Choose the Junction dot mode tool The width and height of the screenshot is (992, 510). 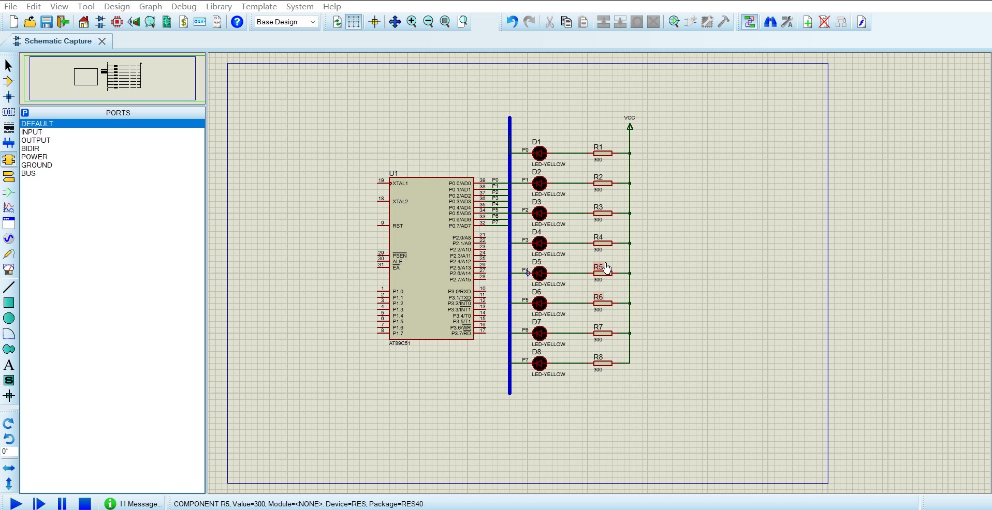pos(9,97)
